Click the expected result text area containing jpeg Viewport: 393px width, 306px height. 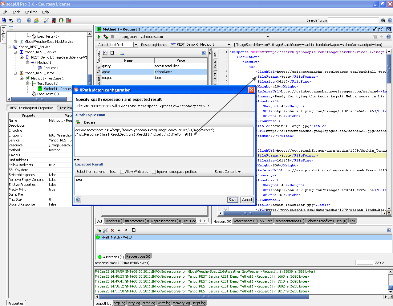coord(164,186)
